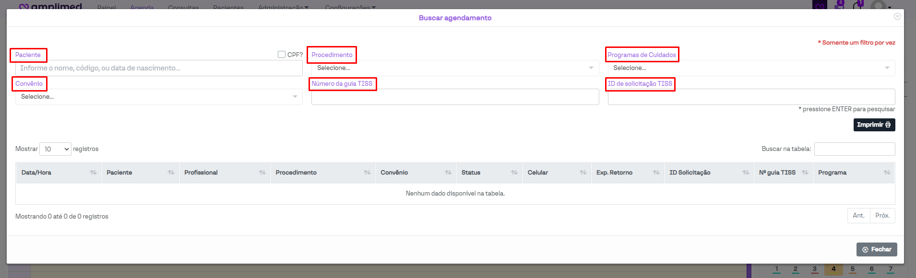Open the Procedimento dropdown
This screenshot has width=916, height=278.
tap(454, 68)
